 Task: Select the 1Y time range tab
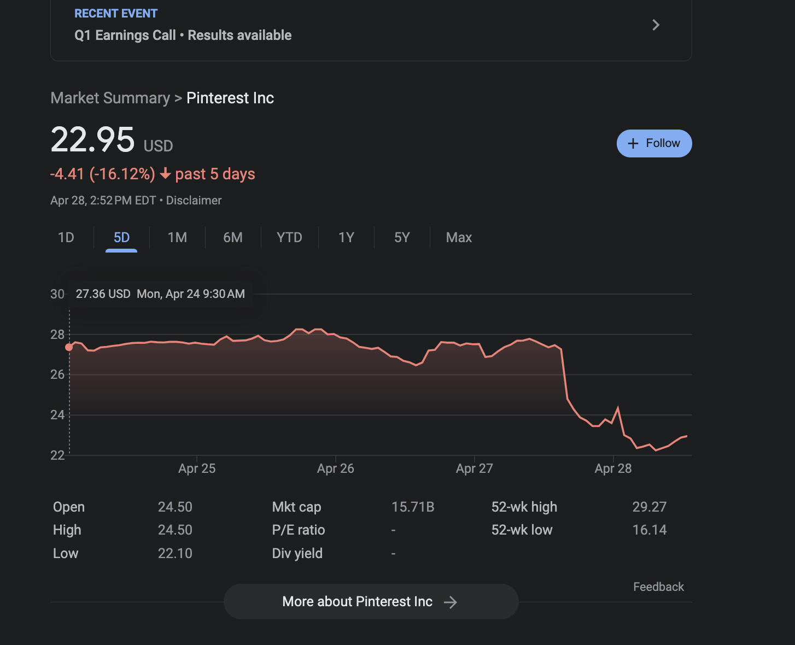(x=346, y=238)
